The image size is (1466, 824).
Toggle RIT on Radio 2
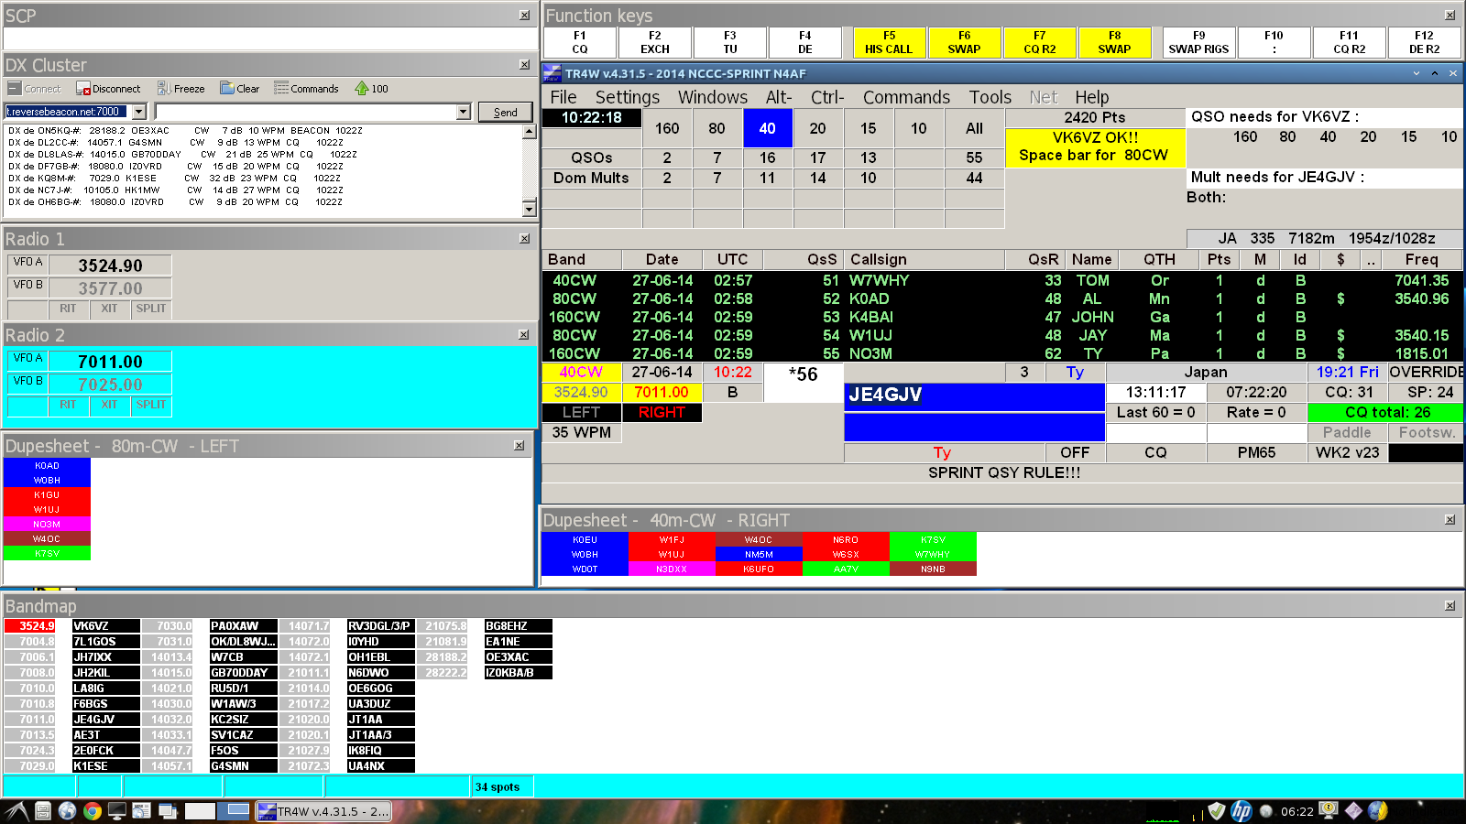tap(68, 405)
